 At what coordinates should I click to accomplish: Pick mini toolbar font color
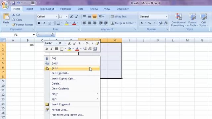tap(77, 49)
